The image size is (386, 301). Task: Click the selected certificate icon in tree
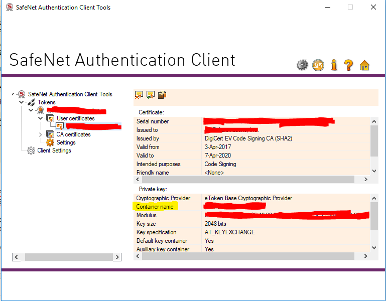tap(60, 126)
